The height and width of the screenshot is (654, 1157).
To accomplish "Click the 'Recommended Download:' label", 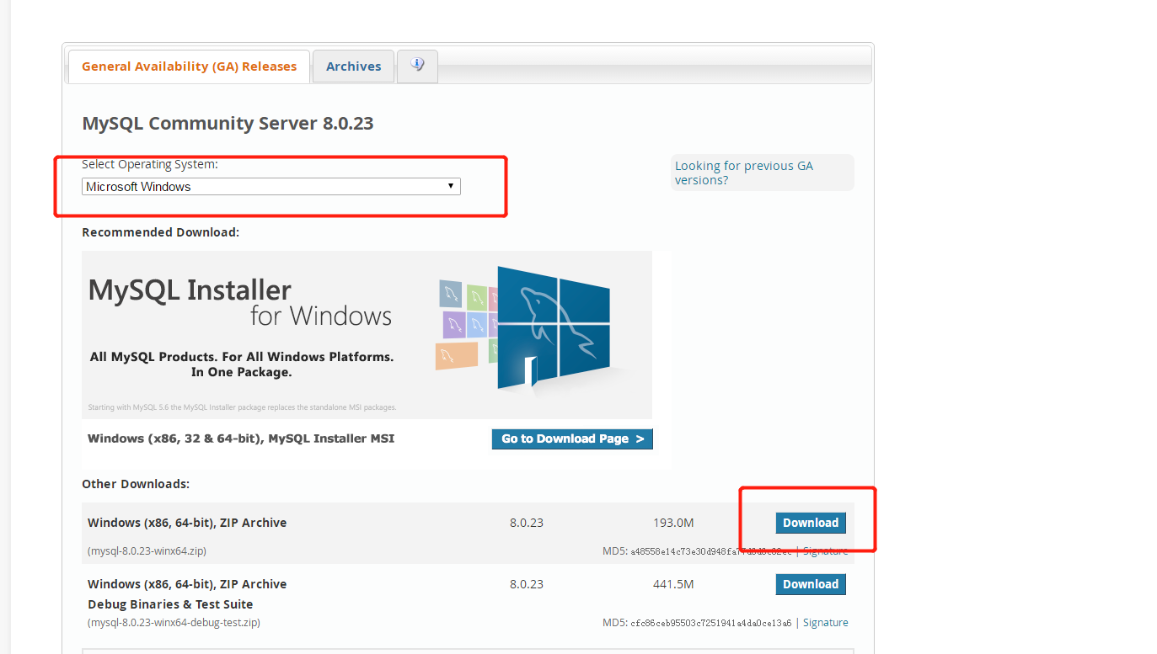I will [161, 232].
